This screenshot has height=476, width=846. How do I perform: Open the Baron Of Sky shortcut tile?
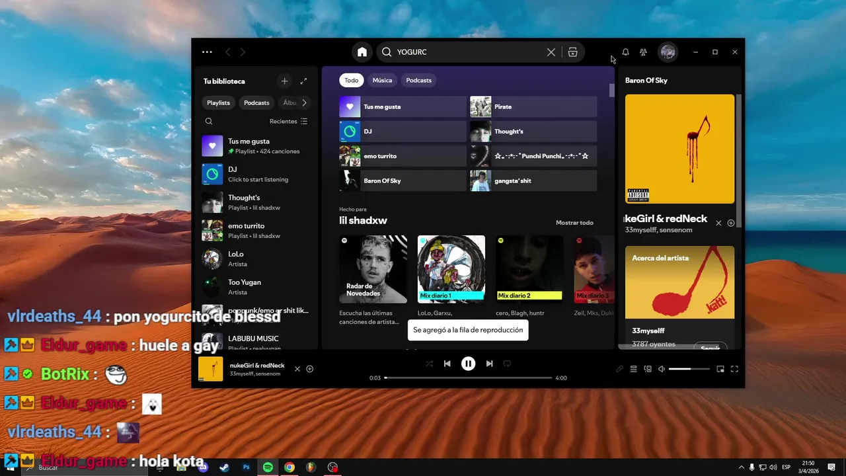pyautogui.click(x=403, y=180)
